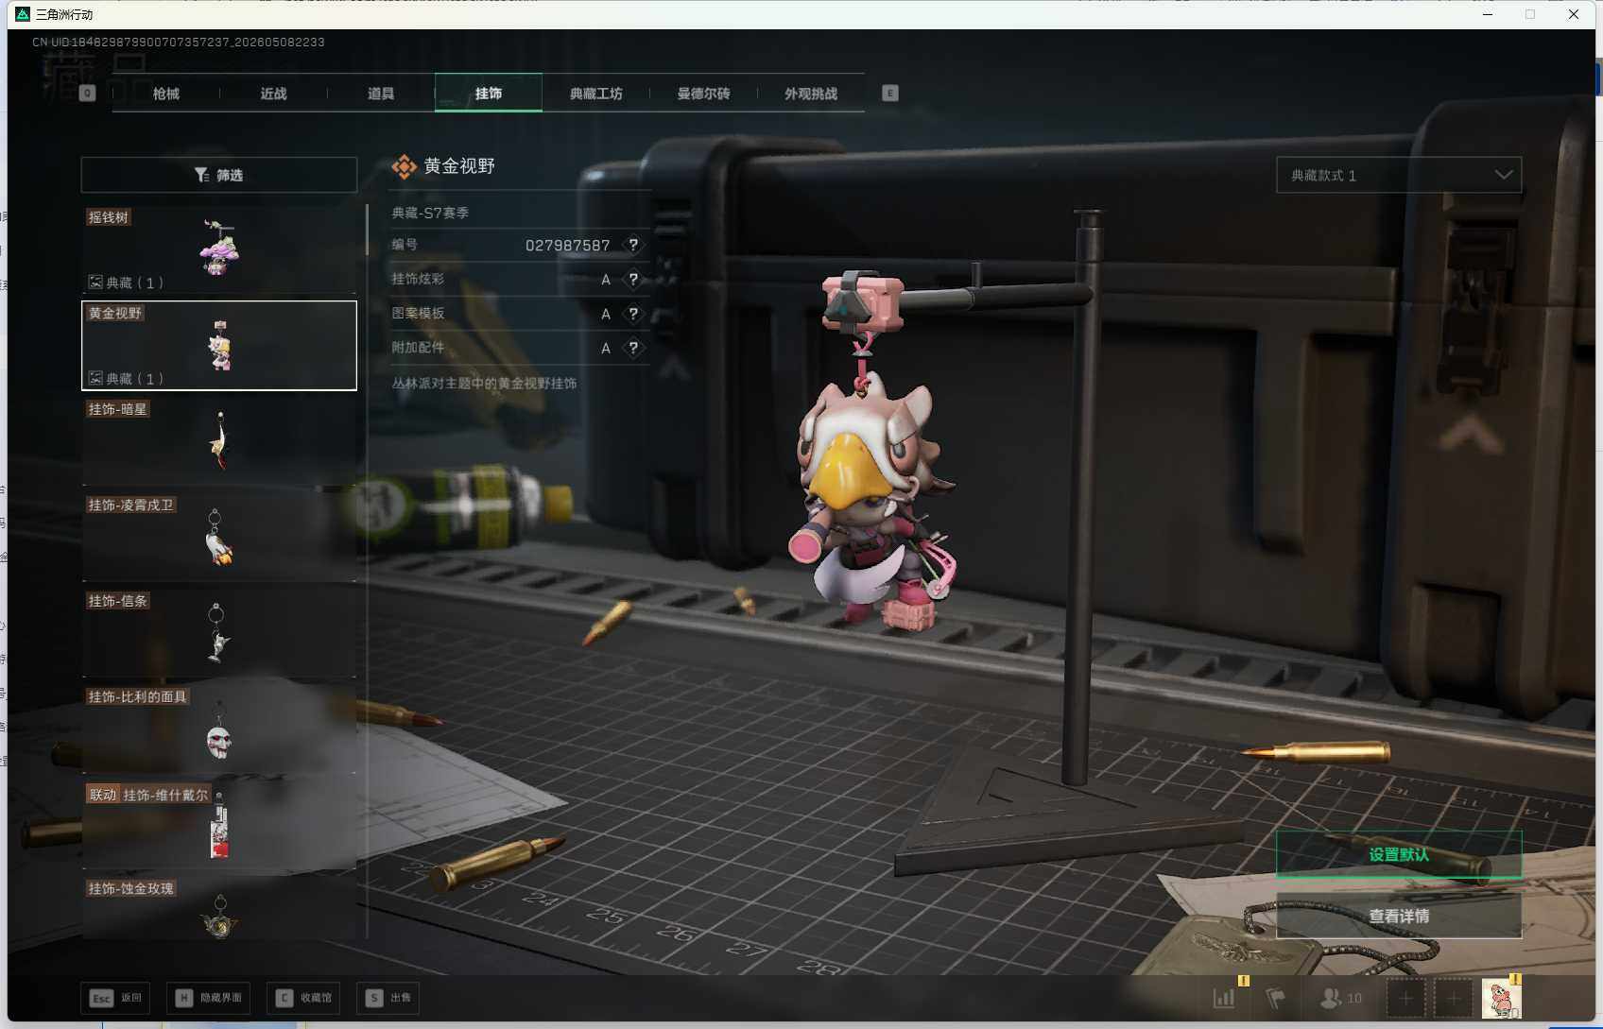Screen dimensions: 1603x1029
Task: Click the E next-tab key icon
Action: 889,93
